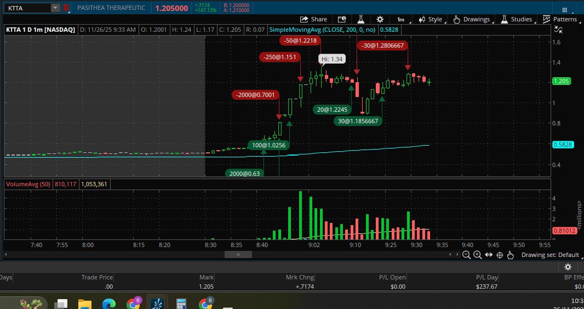Screen dimensions: 584x309
Task: Click the collapse/expand arrows icon below Patterns
Action: tap(558, 30)
